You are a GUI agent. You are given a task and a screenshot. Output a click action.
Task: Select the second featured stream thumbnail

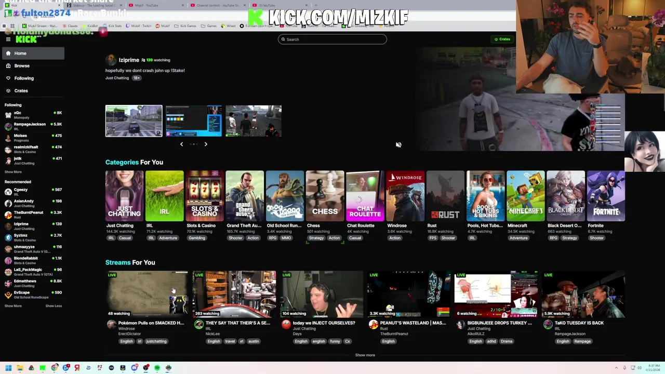pos(194,121)
